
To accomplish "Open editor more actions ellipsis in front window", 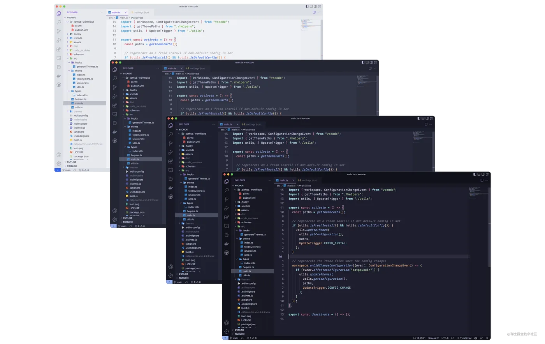I will [x=487, y=180].
